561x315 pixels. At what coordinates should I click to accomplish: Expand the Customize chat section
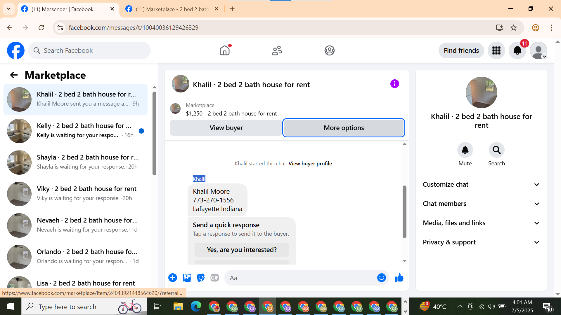point(481,184)
